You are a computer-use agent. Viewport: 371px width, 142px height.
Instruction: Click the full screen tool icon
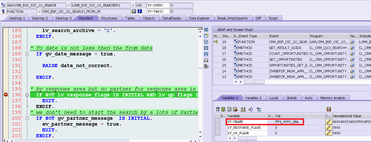tap(206, 48)
